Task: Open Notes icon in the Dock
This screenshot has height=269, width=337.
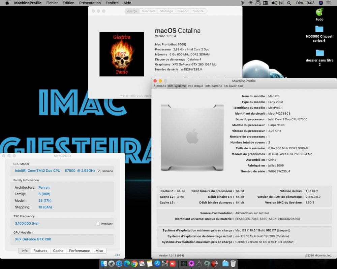Action: [150, 264]
